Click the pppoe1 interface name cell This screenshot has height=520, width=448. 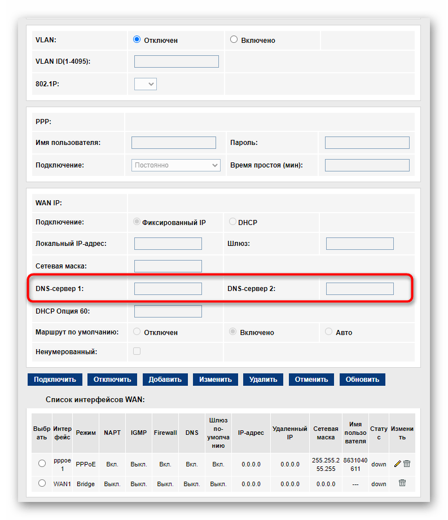pyautogui.click(x=63, y=464)
